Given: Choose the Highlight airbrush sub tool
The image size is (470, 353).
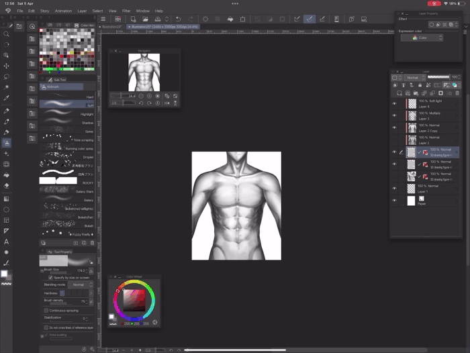Looking at the screenshot, I should point(66,114).
